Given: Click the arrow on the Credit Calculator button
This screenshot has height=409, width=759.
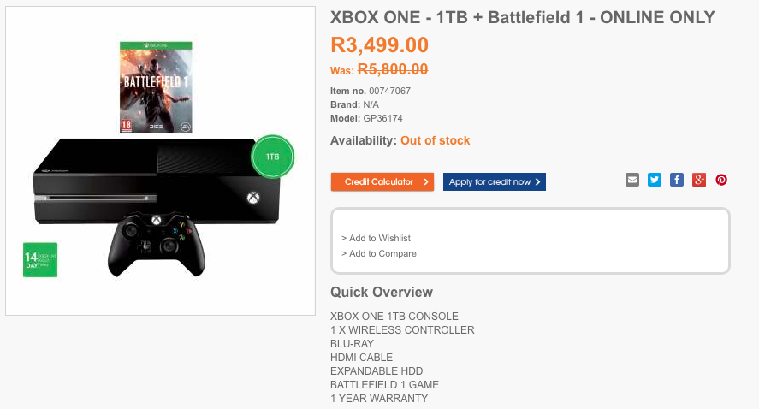Looking at the screenshot, I should (x=426, y=182).
